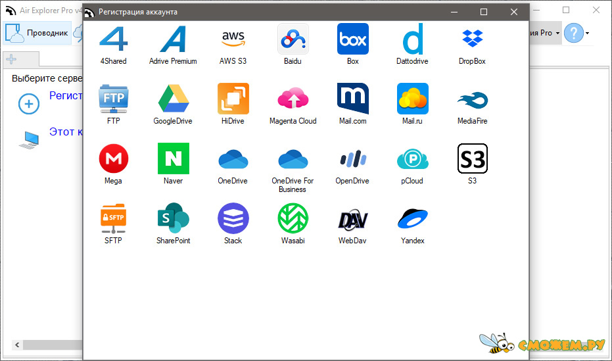Select Dattodrive service
The image size is (612, 361).
tap(413, 39)
